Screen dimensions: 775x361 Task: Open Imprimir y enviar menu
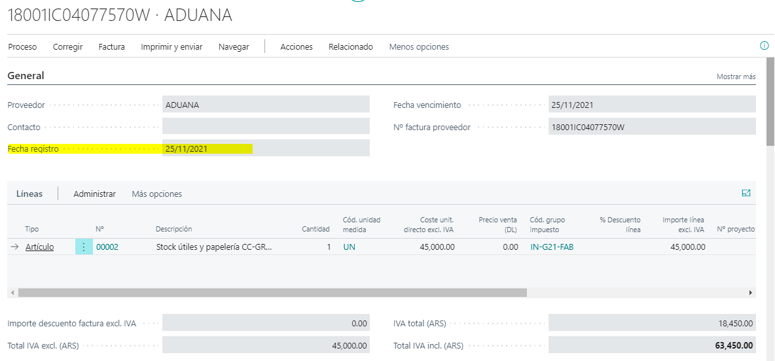pyautogui.click(x=171, y=47)
